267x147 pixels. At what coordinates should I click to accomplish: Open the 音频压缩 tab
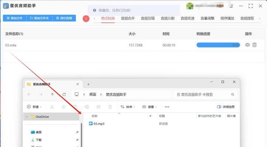tap(148, 18)
